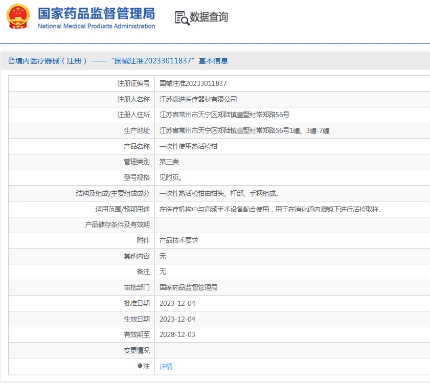Screen dimensions: 430x383
Task: Click the 有效期至 label
Action: point(137,335)
